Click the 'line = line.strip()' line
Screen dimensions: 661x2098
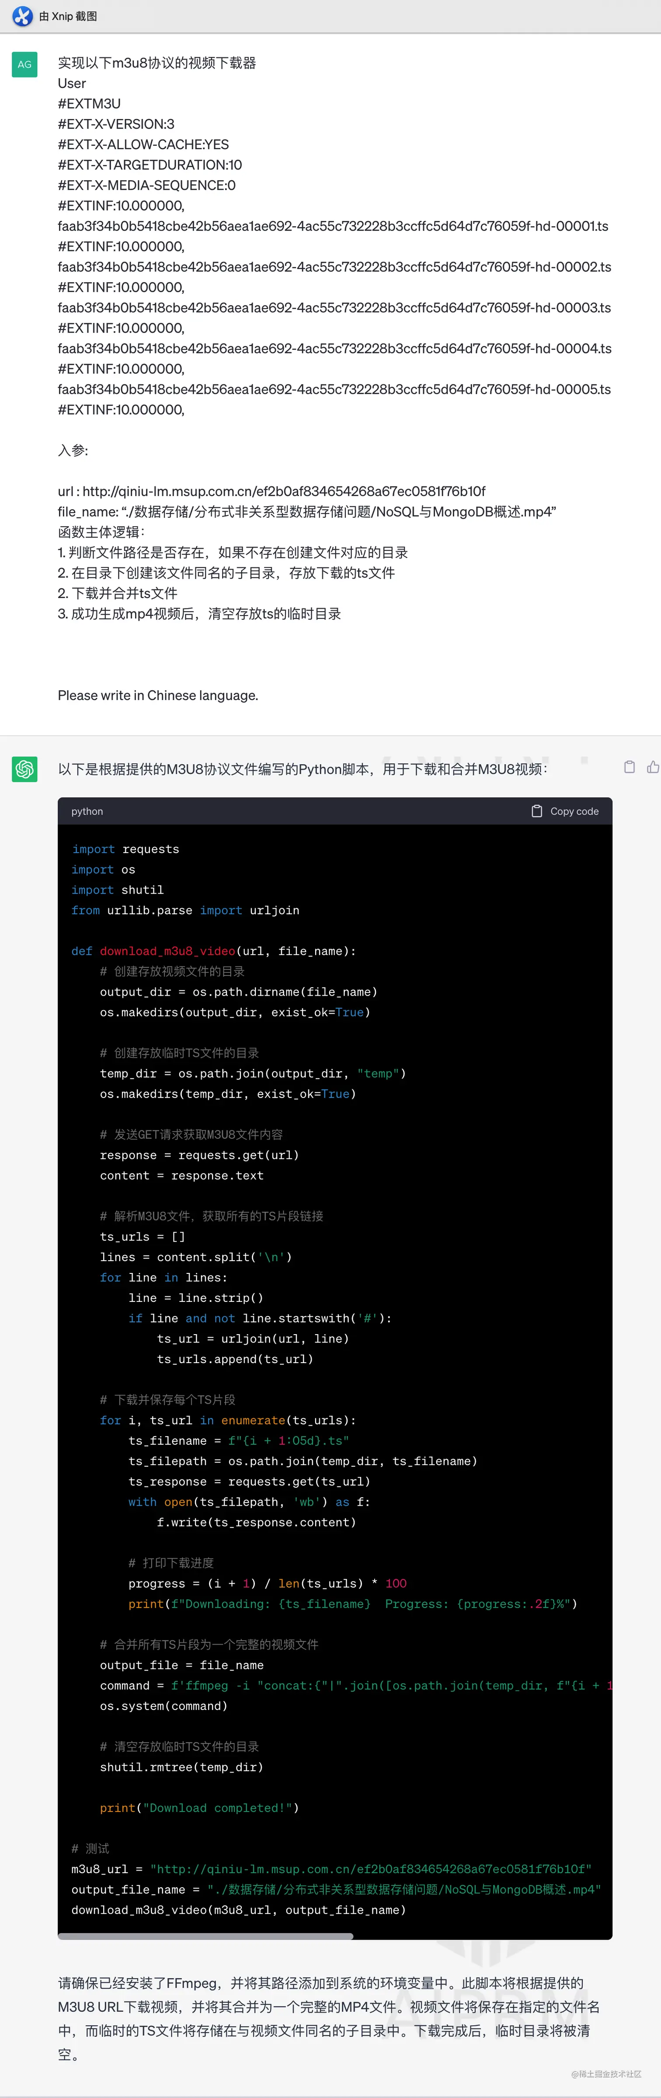tap(196, 1297)
